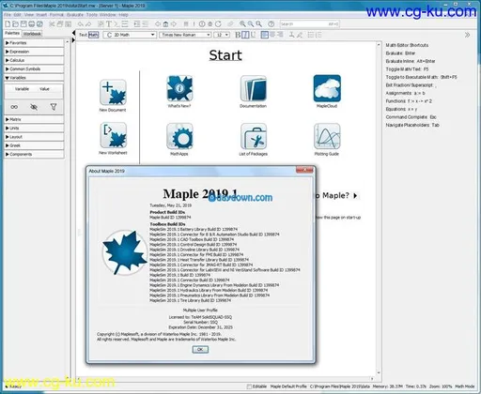Open the Plotting Guide icon
The width and height of the screenshot is (481, 394).
coord(327,136)
